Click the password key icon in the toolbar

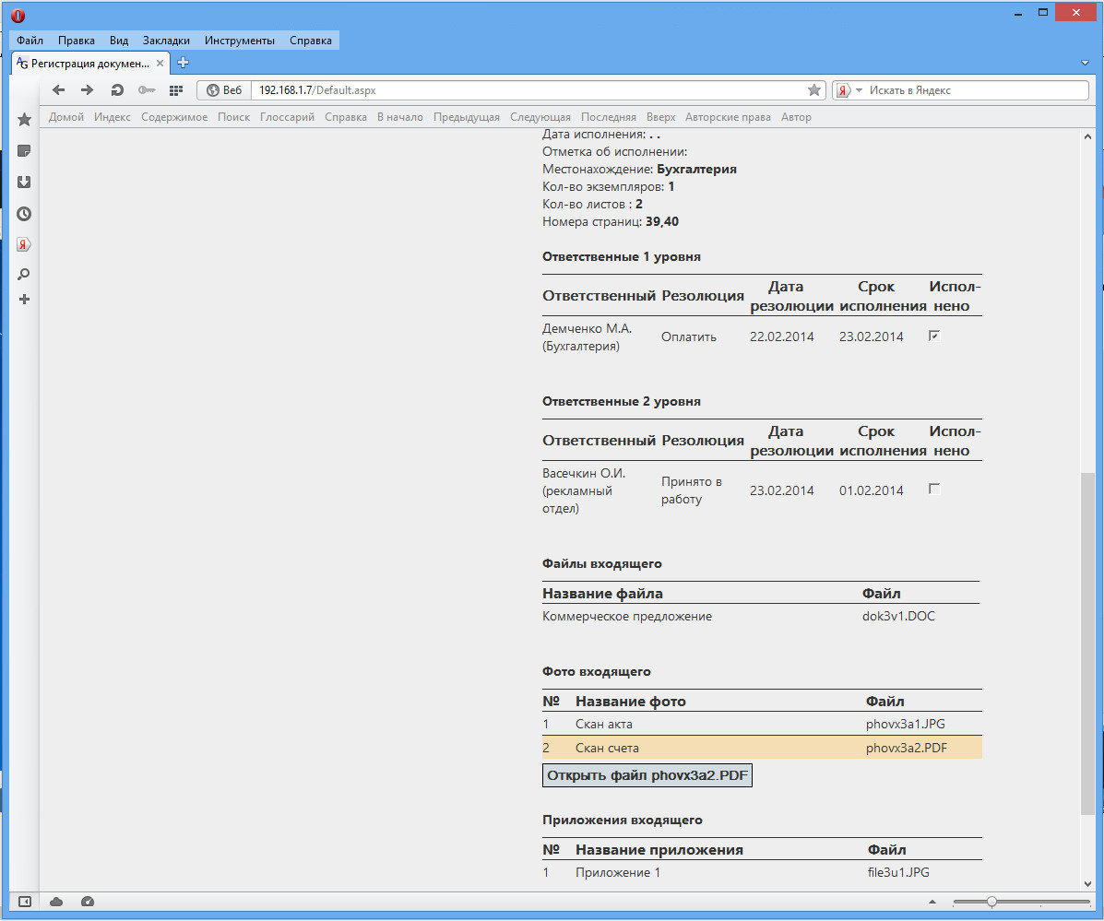coord(147,89)
